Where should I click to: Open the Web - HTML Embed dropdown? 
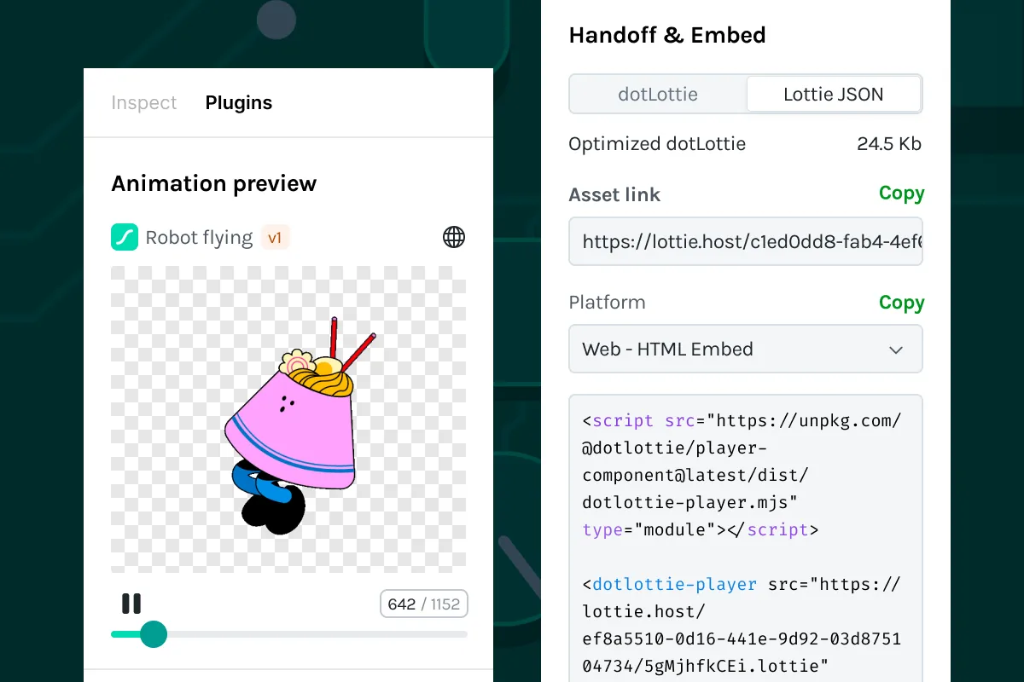click(x=746, y=349)
